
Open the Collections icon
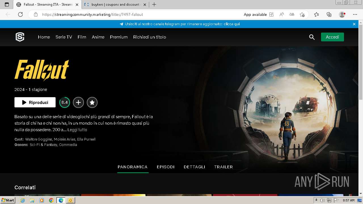(x=329, y=14)
